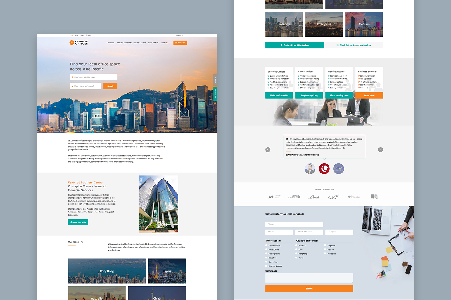Tick the China country checkbox
Screen dimensions: 451x300
pyautogui.click(x=296, y=250)
